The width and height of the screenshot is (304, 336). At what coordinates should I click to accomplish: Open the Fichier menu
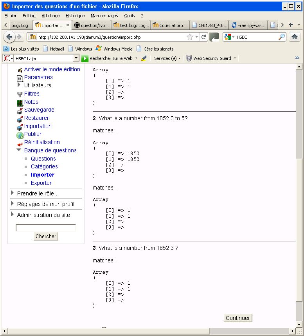(10, 16)
